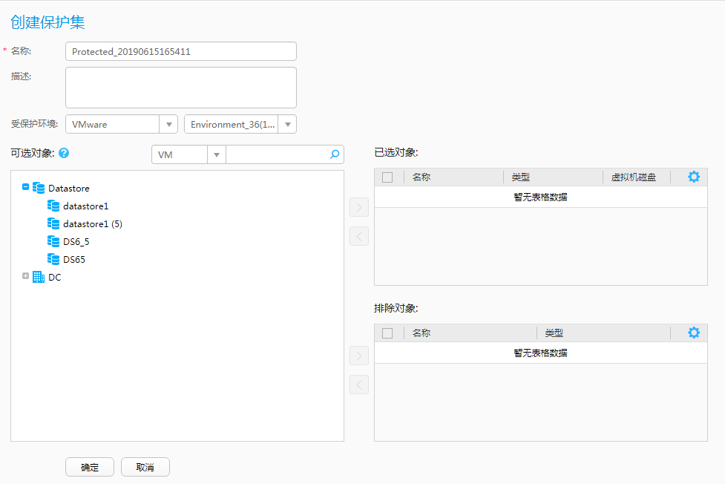Tick select-all checkbox in 排除对象 table
Screen dimensions: 725x484
coord(387,333)
